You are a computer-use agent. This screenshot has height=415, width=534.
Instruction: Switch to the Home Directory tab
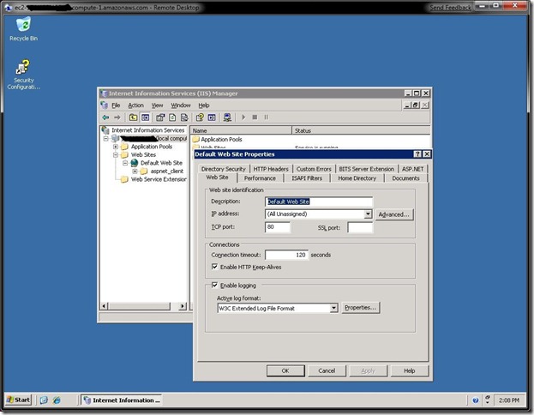coord(357,178)
